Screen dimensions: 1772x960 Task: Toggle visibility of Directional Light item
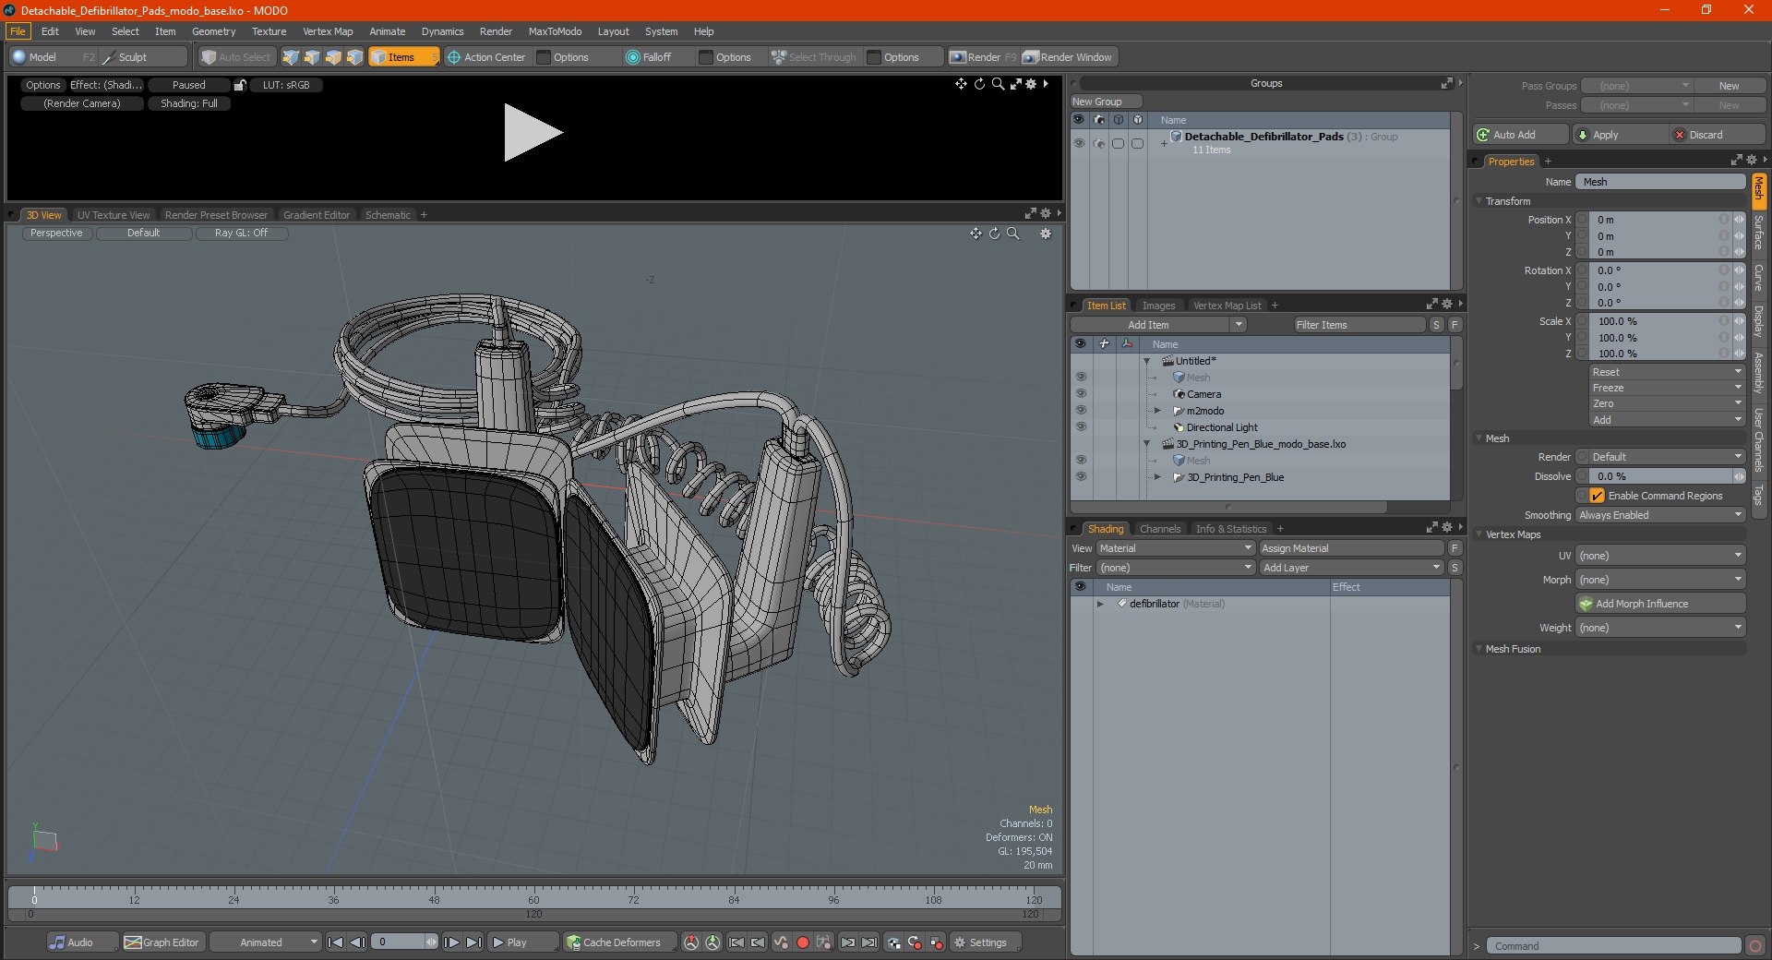(1080, 427)
